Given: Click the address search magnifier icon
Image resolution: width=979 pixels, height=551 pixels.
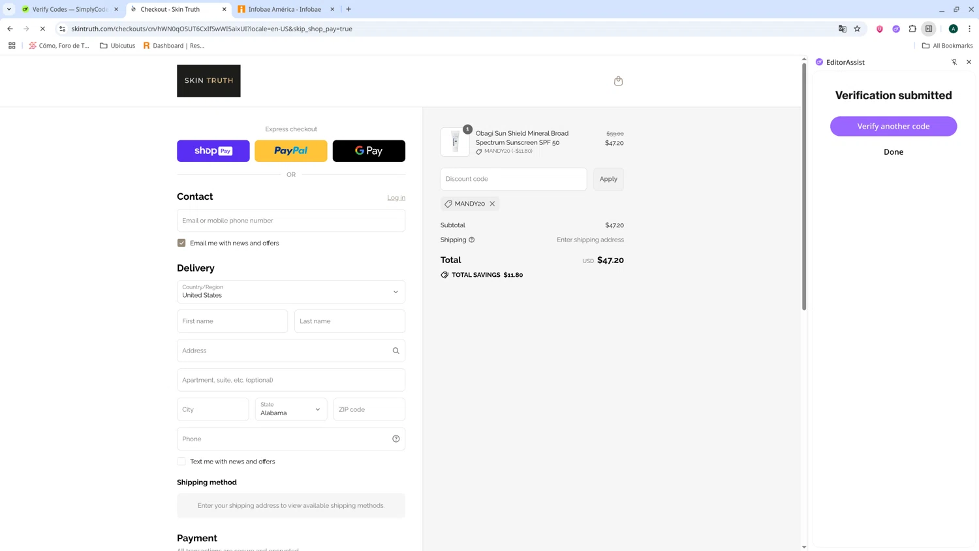Looking at the screenshot, I should (x=396, y=351).
